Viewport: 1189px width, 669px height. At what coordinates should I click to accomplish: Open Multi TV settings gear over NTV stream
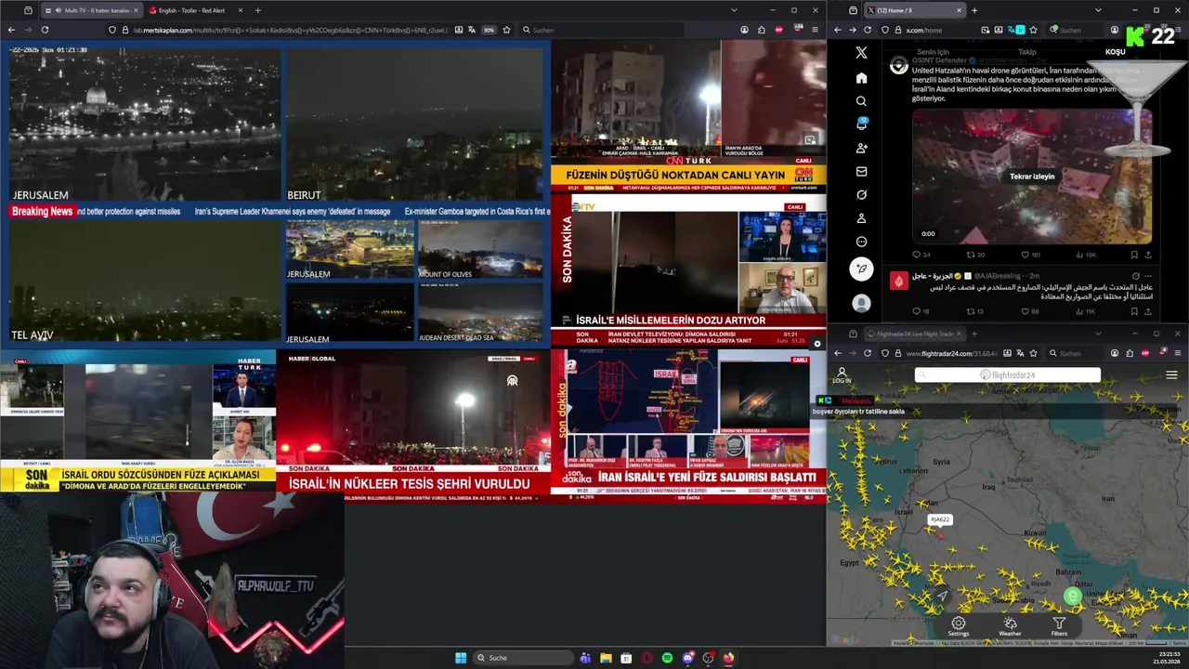click(x=817, y=344)
